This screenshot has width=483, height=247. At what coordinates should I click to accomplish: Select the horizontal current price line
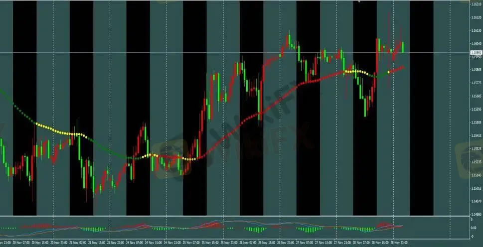(x=235, y=53)
